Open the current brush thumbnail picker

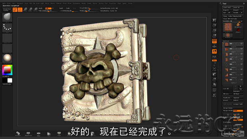click(7, 17)
